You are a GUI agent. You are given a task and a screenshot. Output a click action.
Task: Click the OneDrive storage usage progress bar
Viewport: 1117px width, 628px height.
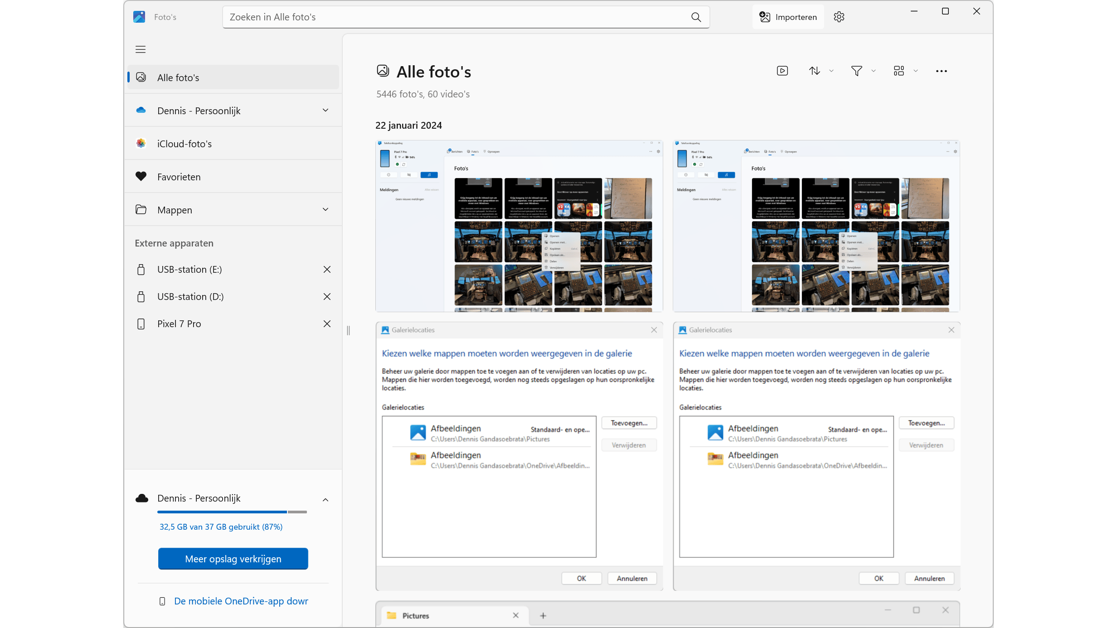(x=232, y=512)
